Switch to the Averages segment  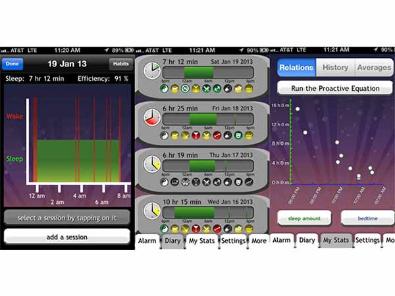[x=373, y=68]
